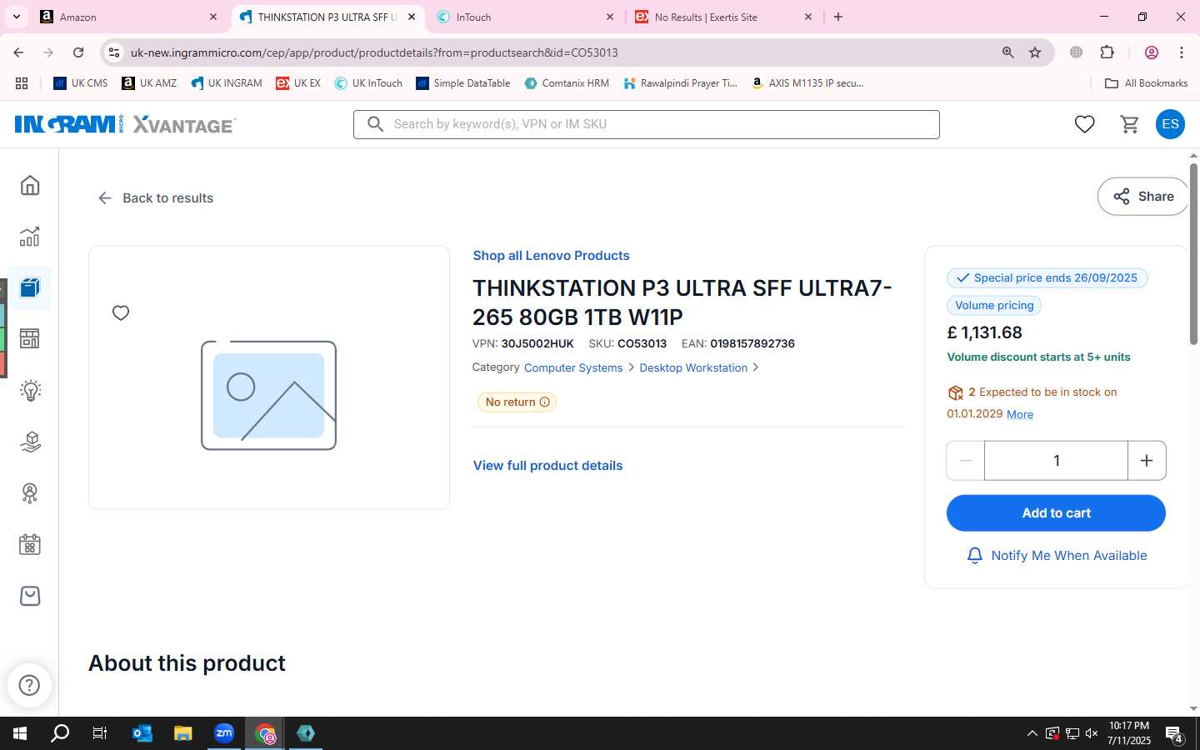Image resolution: width=1200 pixels, height=750 pixels.
Task: Open the home icon in sidebar
Action: 30,185
